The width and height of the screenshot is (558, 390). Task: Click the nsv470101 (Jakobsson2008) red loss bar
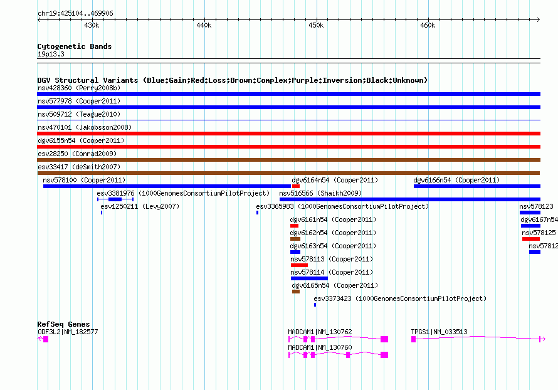click(288, 134)
